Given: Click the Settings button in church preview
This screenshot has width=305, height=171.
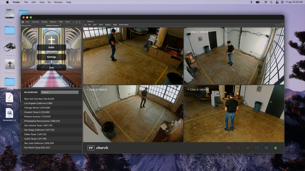Looking at the screenshot, I should click(x=51, y=57).
